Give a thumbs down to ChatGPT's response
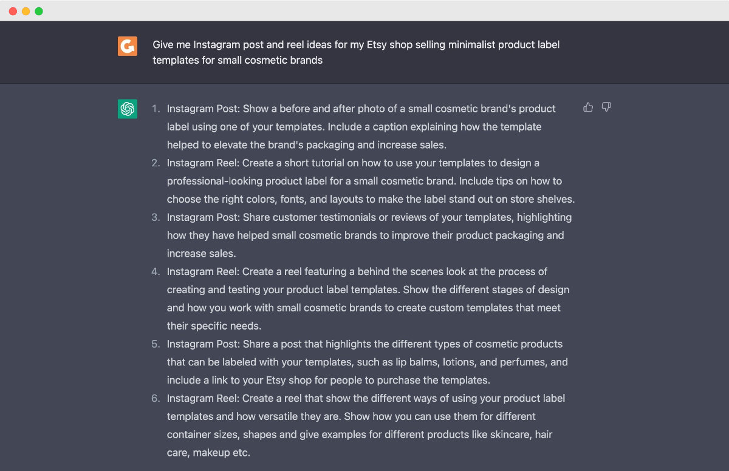The width and height of the screenshot is (729, 471). tap(606, 106)
